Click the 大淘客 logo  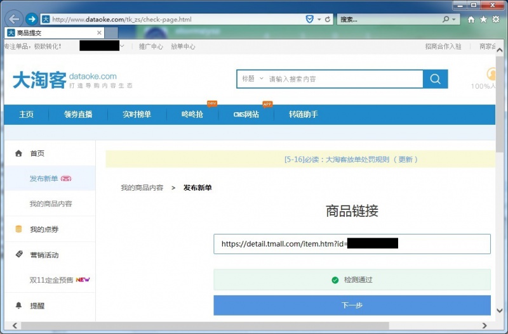[72, 80]
